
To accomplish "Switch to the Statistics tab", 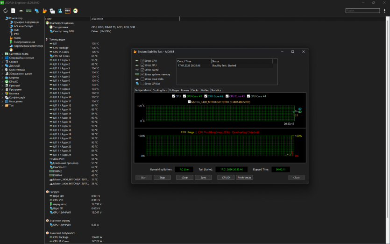I will click(x=216, y=90).
